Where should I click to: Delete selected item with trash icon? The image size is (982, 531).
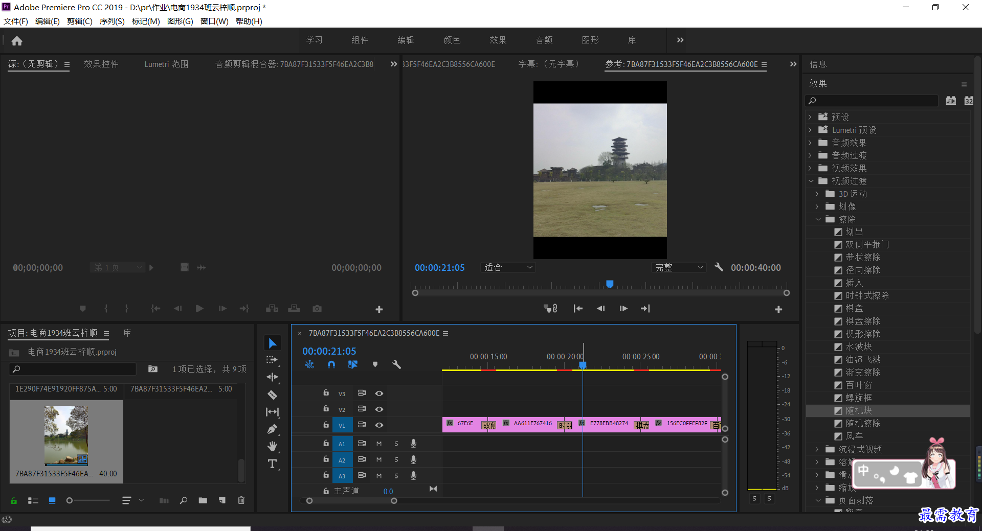click(241, 500)
